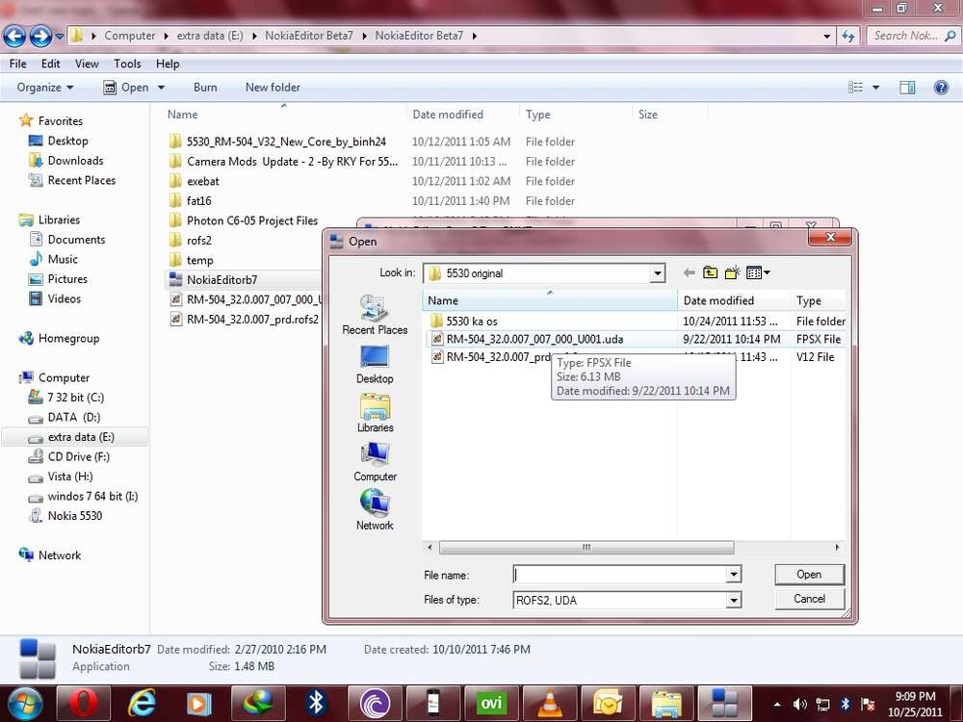Select NokiaEditorb7 application in file list
The image size is (963, 722).
tap(213, 280)
